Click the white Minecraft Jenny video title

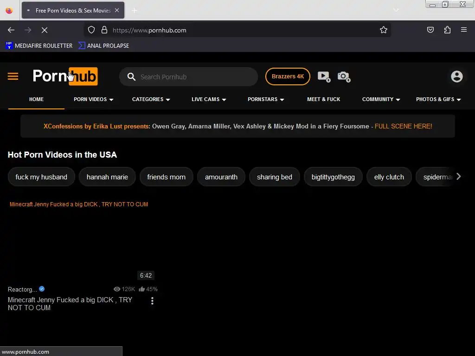point(70,304)
